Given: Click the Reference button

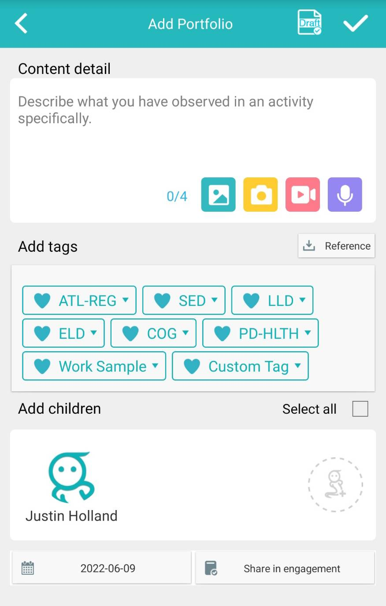Looking at the screenshot, I should point(337,246).
